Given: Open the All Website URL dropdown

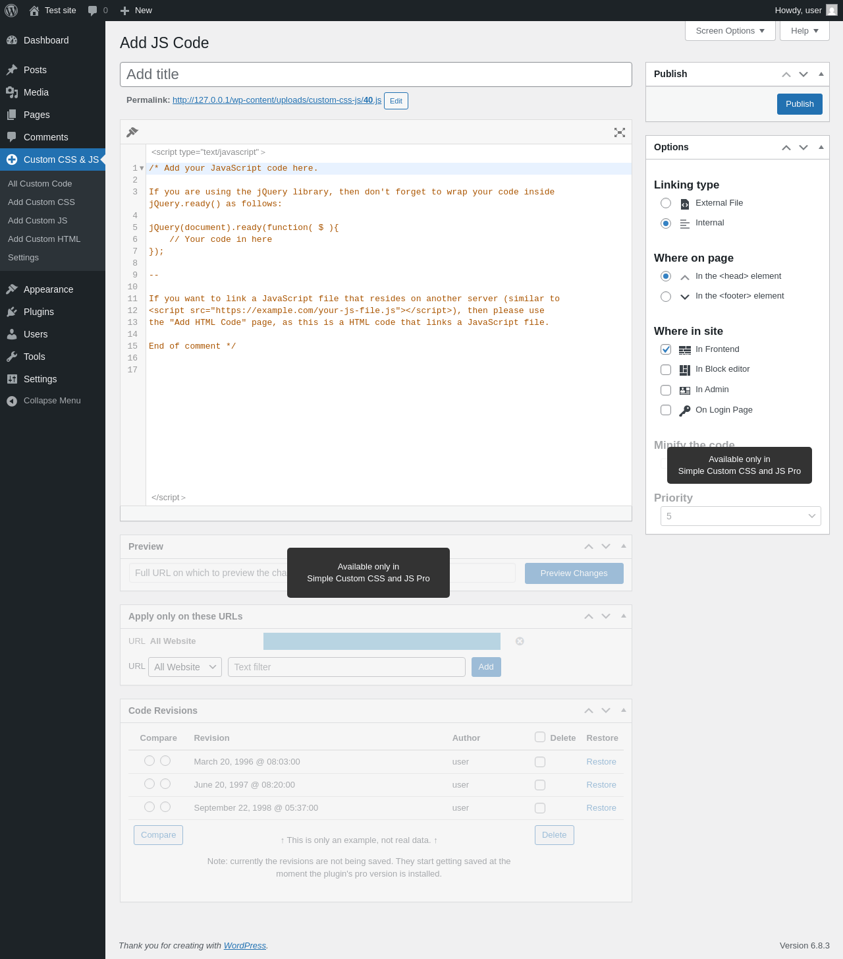Looking at the screenshot, I should coord(185,667).
